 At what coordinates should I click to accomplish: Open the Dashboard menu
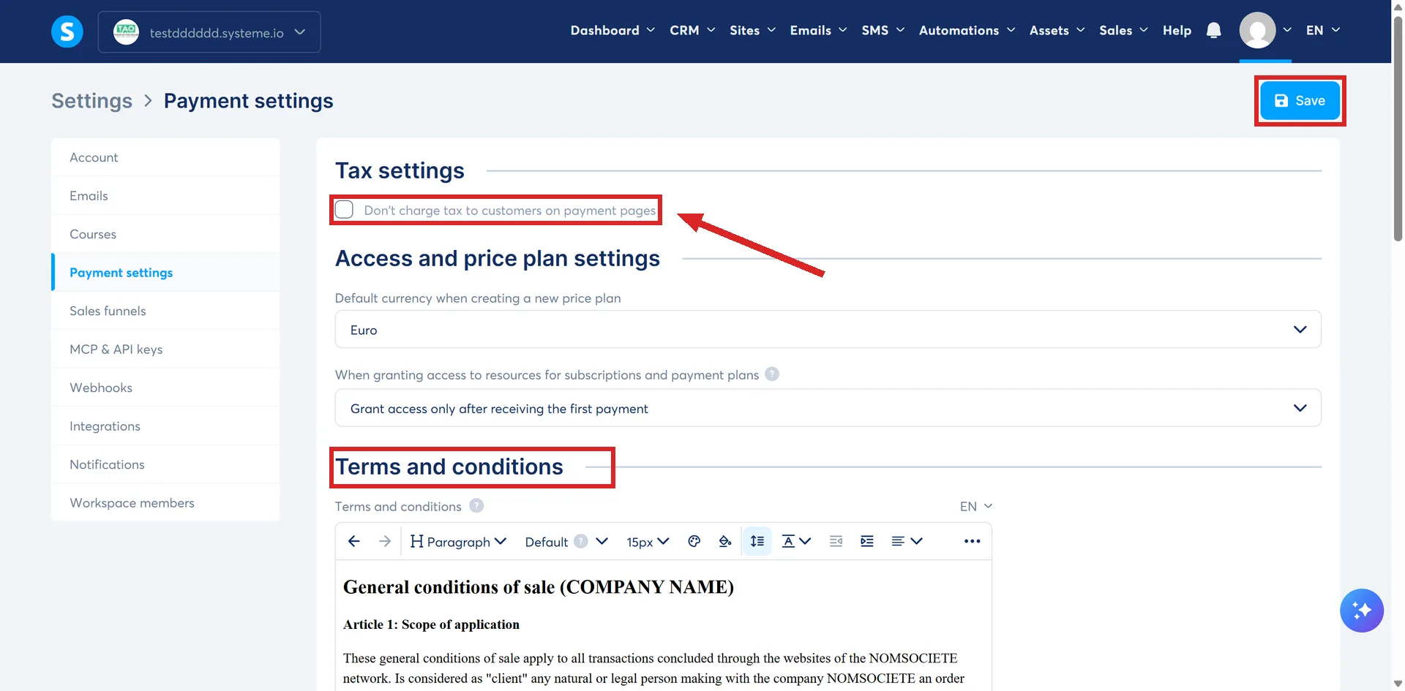612,30
